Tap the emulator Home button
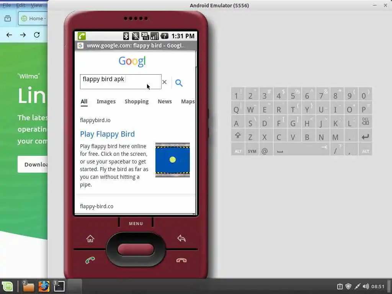 (x=90, y=239)
